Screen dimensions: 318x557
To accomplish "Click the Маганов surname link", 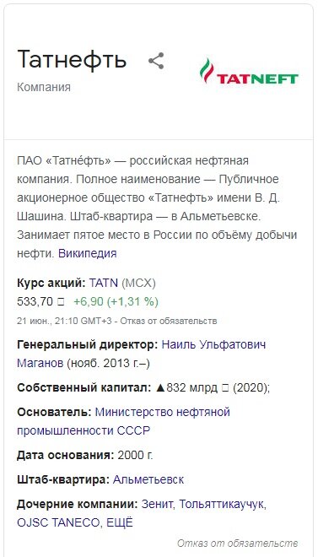I will point(40,363).
